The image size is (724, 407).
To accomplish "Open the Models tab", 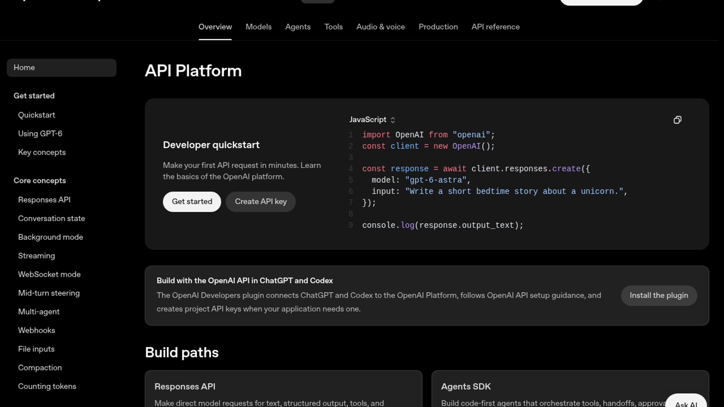I will point(258,27).
